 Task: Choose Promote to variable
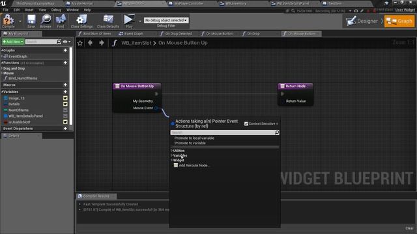190,143
